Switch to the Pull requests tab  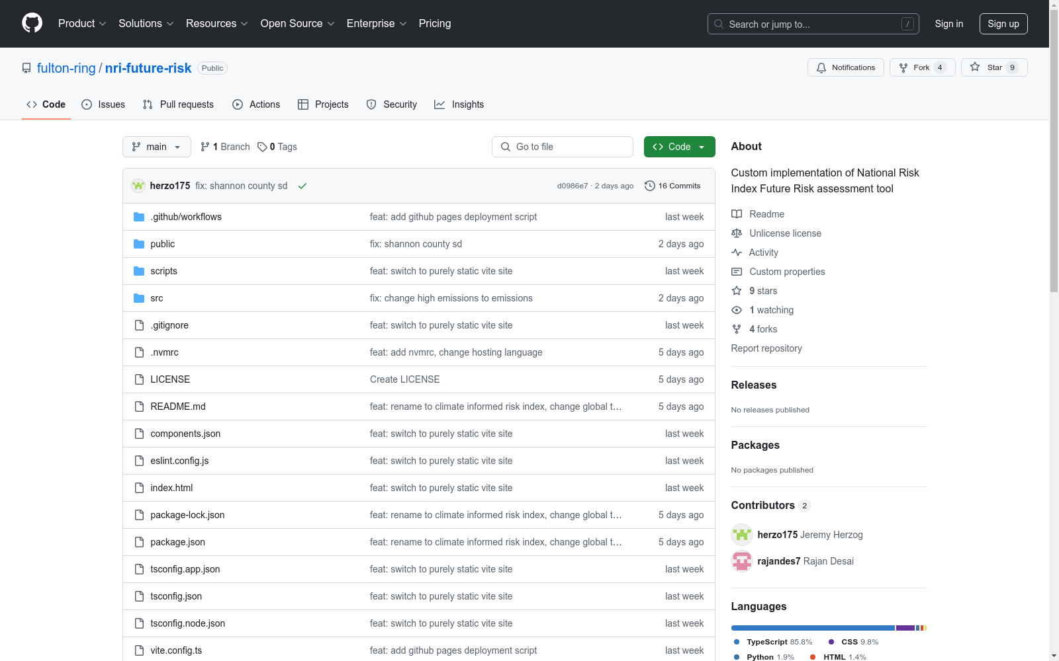(x=178, y=104)
